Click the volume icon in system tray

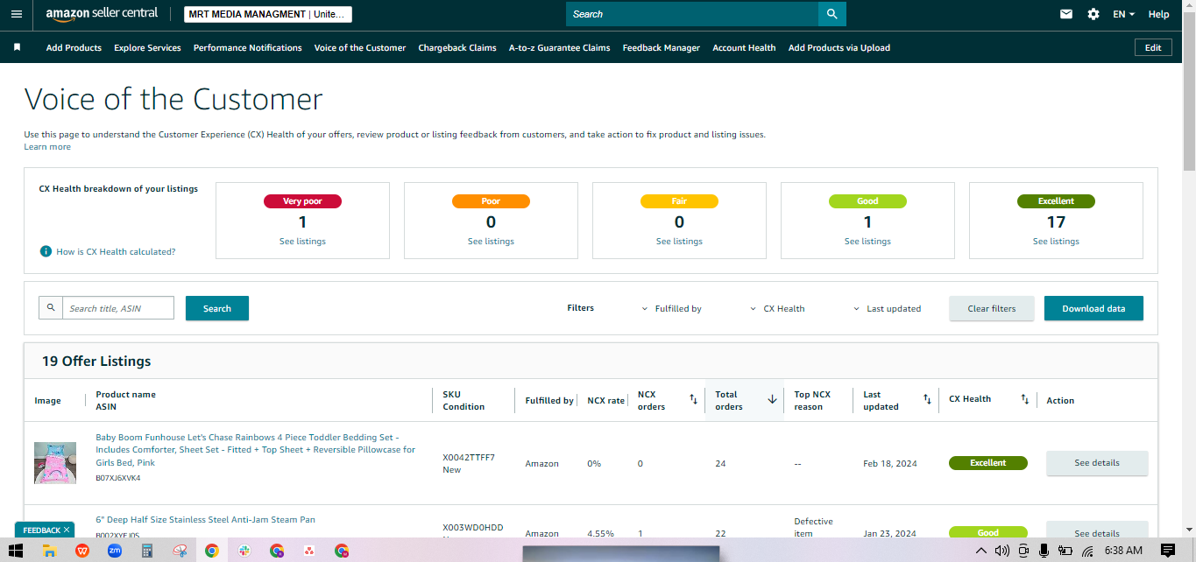coord(1002,551)
